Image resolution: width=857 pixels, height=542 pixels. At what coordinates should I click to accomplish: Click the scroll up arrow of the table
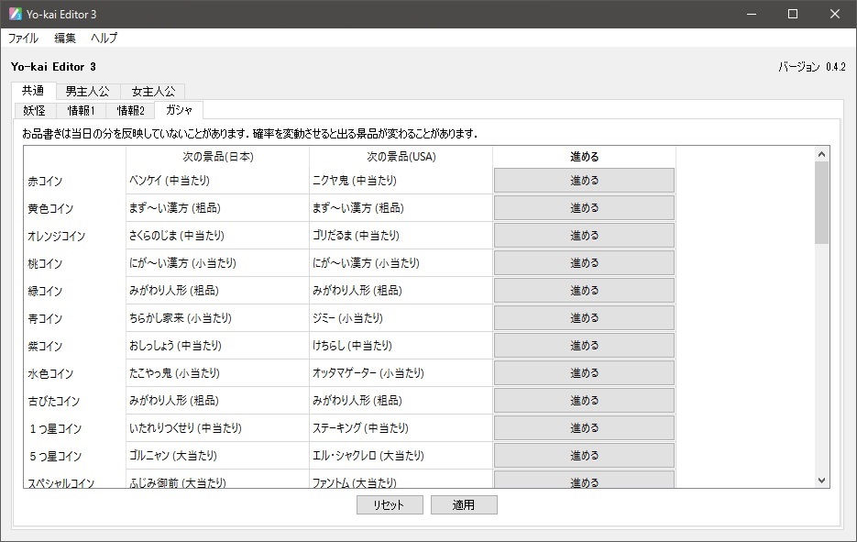tap(821, 154)
